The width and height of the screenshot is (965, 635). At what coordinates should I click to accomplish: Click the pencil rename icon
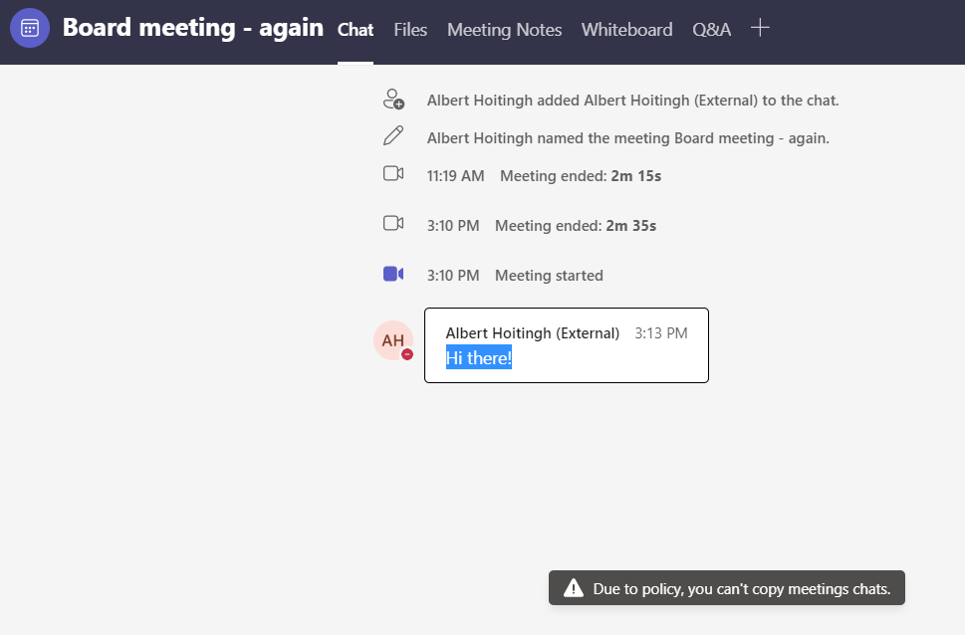tap(393, 137)
